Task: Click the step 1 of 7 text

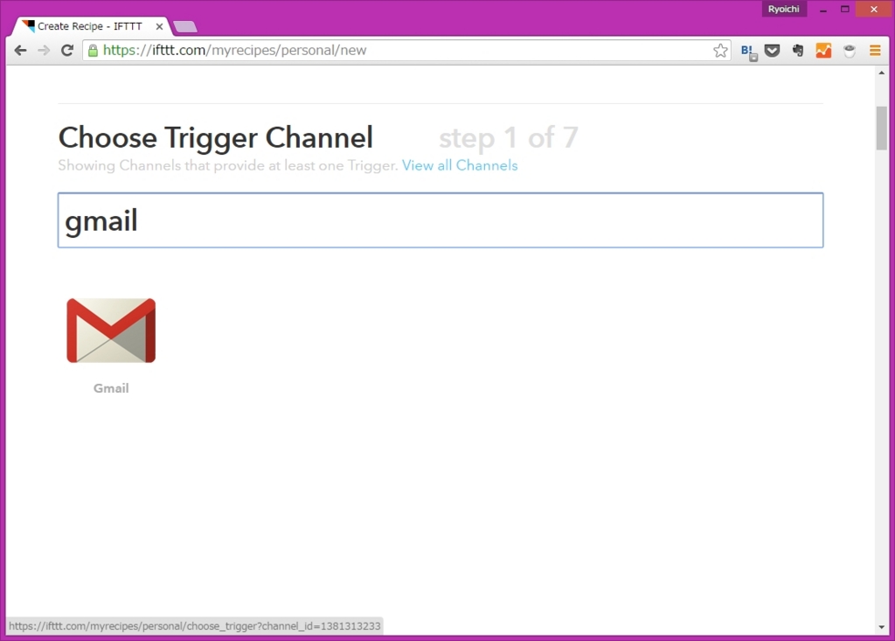Action: click(509, 137)
